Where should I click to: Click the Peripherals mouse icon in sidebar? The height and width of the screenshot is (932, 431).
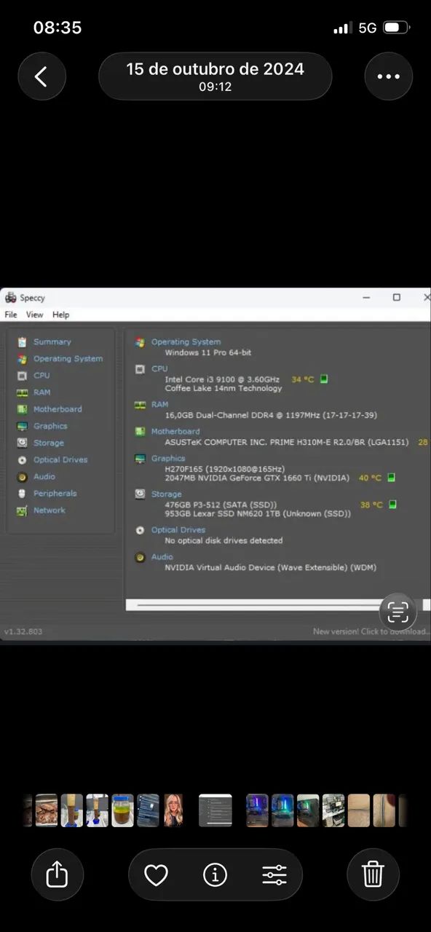(22, 493)
